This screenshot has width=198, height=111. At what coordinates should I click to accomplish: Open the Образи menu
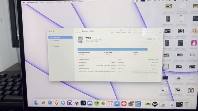pos(59,2)
